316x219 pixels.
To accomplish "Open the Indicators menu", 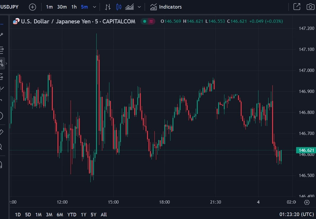I will click(166, 7).
